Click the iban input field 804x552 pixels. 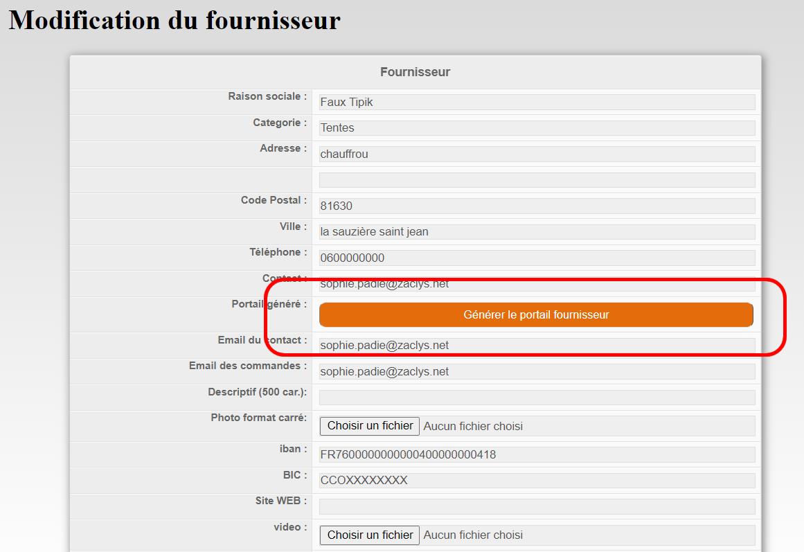[x=537, y=454]
